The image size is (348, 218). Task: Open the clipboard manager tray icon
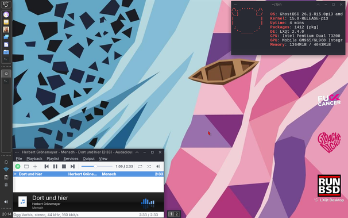[x=6, y=177]
